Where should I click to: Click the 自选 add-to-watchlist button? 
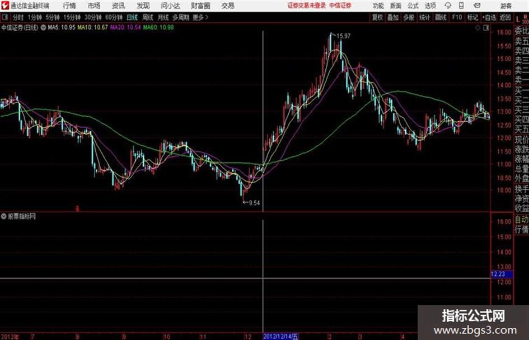click(489, 17)
